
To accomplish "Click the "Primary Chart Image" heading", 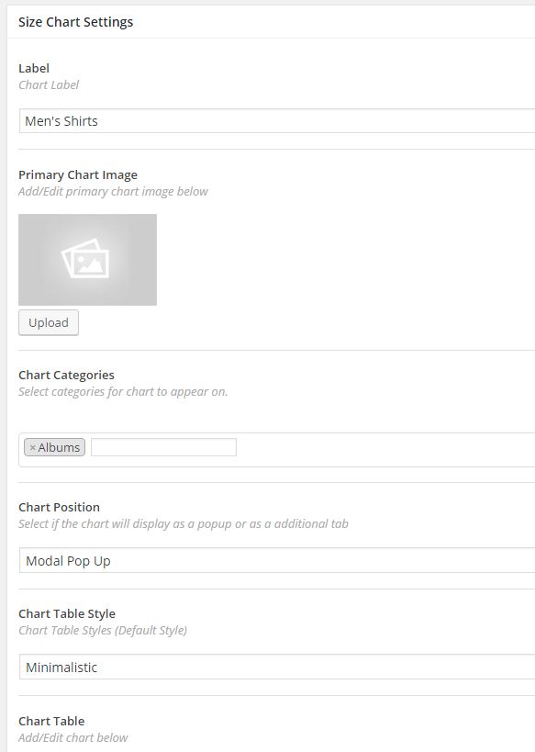I will point(79,174).
